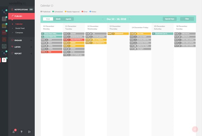Click the logout icon
Screen dimensions: 202x136
point(29,132)
